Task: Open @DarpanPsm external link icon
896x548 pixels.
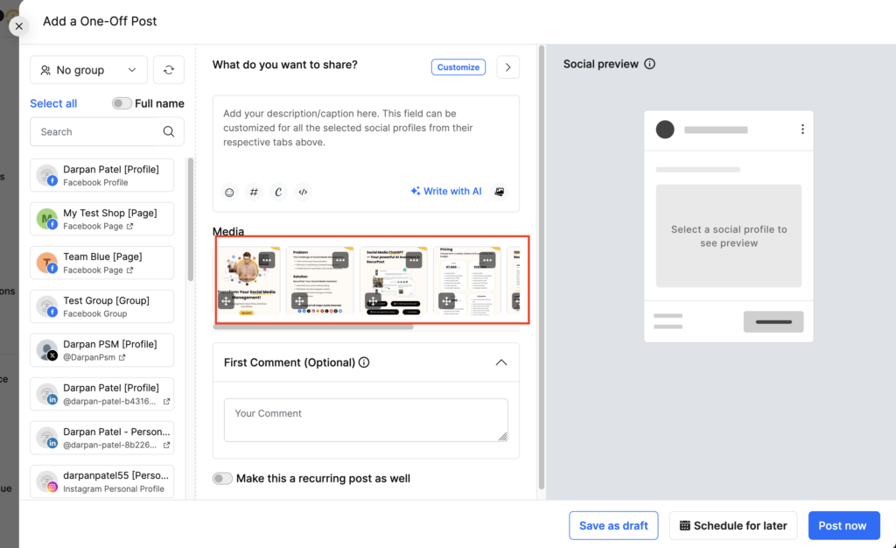Action: 122,358
